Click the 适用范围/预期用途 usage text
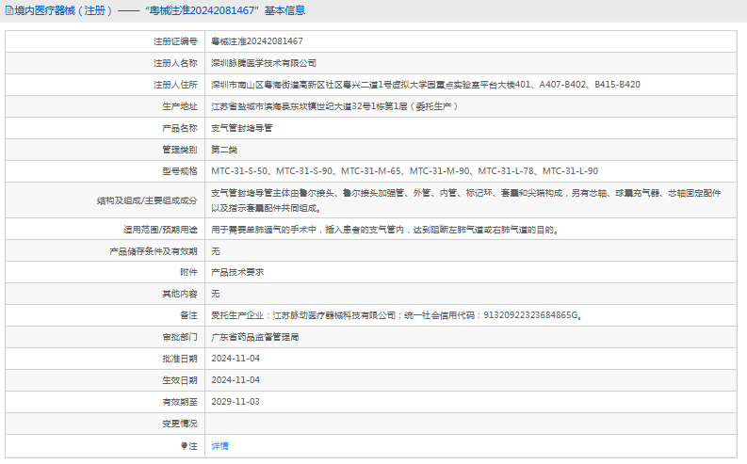 (385, 230)
